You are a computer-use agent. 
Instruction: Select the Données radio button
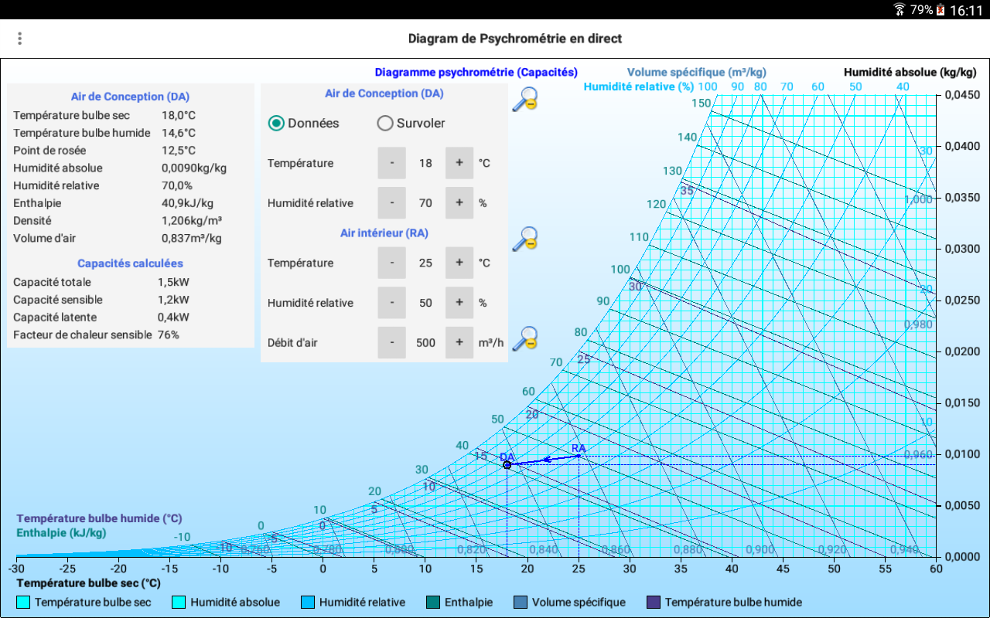point(276,123)
